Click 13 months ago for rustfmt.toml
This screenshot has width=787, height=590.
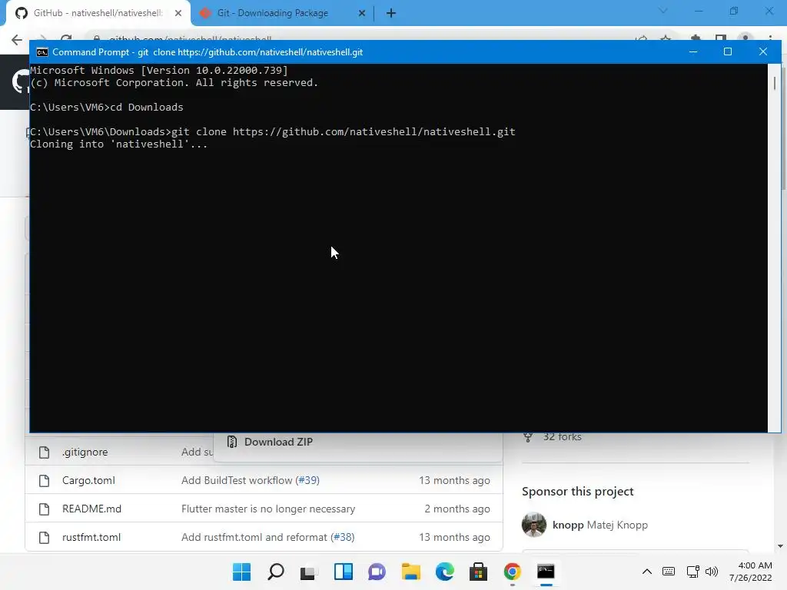(454, 537)
